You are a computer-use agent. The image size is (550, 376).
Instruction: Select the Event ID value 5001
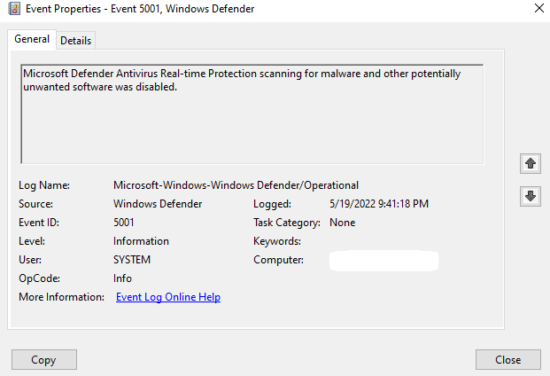pos(123,223)
